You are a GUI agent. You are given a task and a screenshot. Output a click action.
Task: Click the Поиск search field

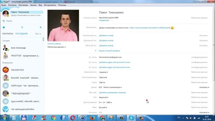click(x=23, y=21)
